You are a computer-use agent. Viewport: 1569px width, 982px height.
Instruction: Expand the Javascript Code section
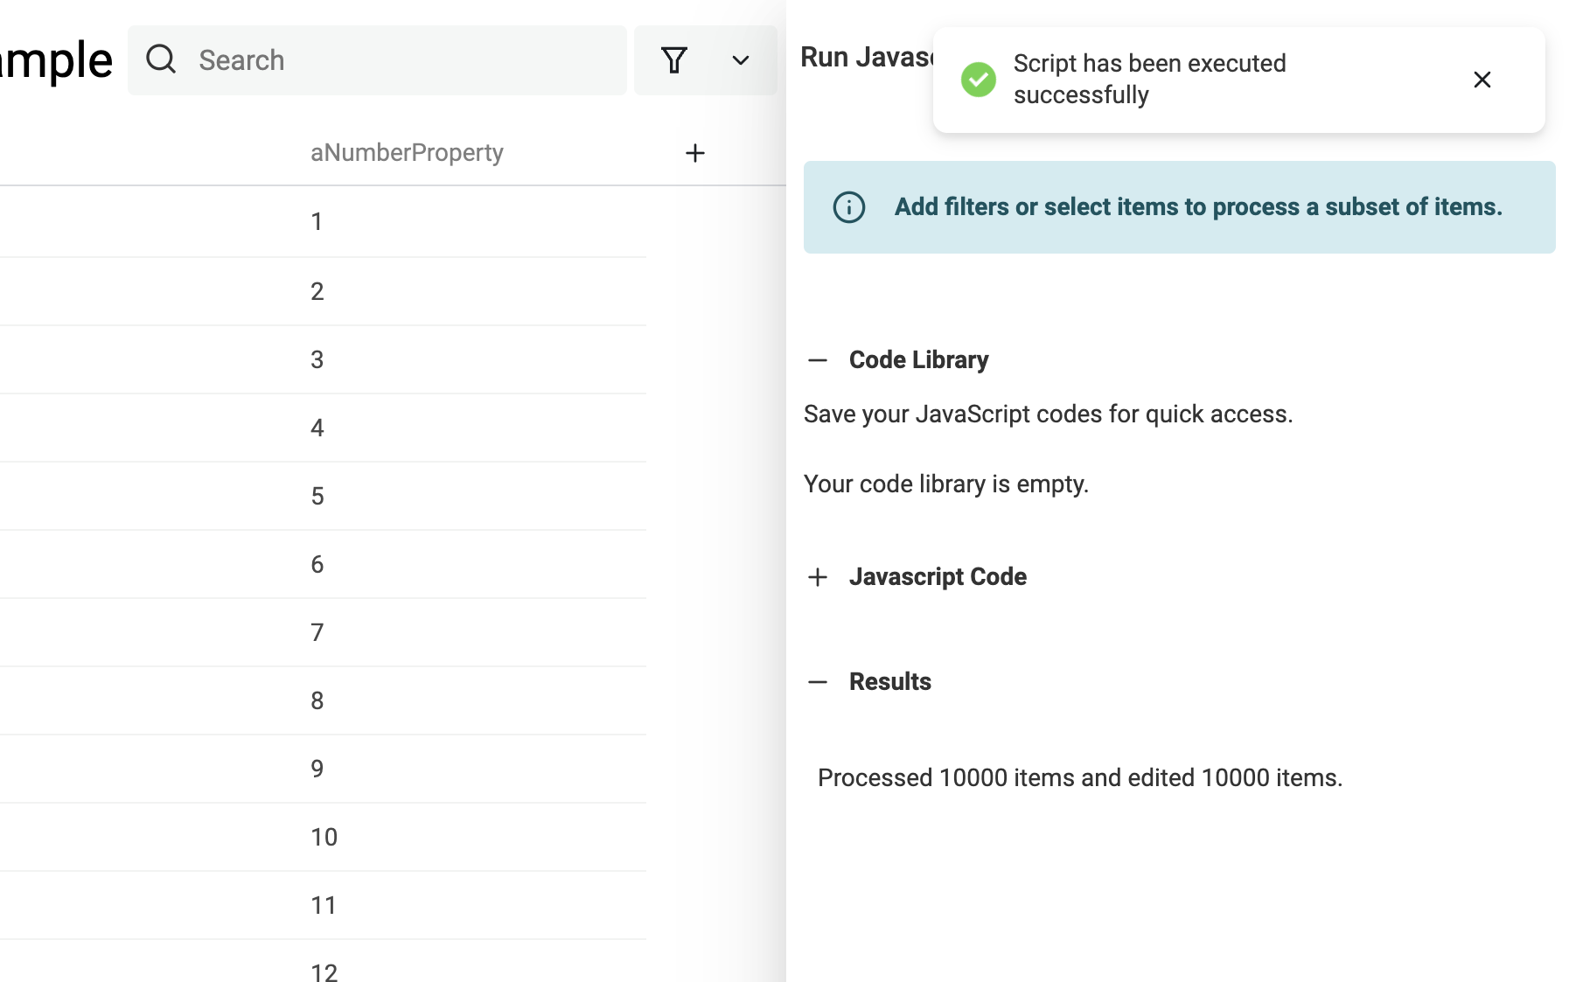pos(818,577)
